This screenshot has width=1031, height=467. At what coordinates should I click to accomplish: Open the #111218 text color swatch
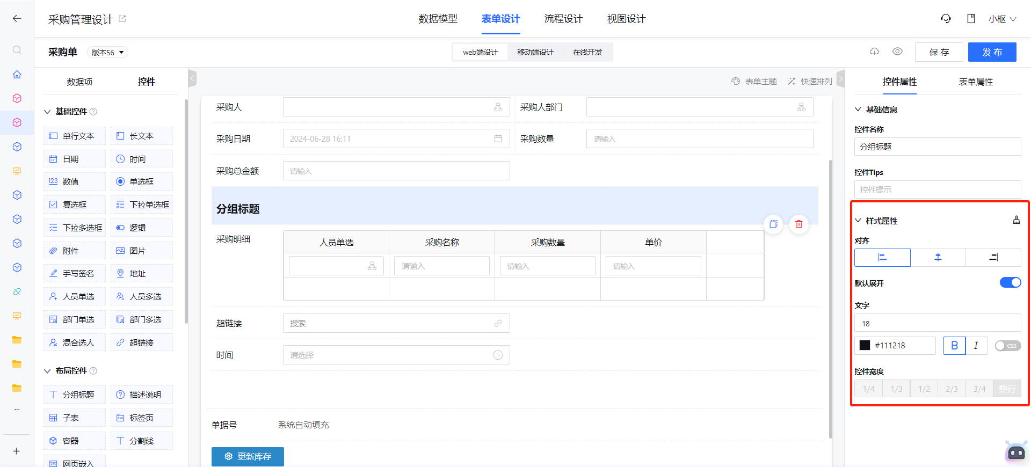coord(865,345)
